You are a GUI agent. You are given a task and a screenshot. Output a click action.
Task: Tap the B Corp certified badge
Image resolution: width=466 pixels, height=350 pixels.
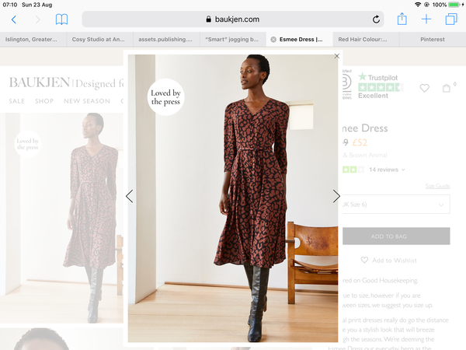(347, 85)
